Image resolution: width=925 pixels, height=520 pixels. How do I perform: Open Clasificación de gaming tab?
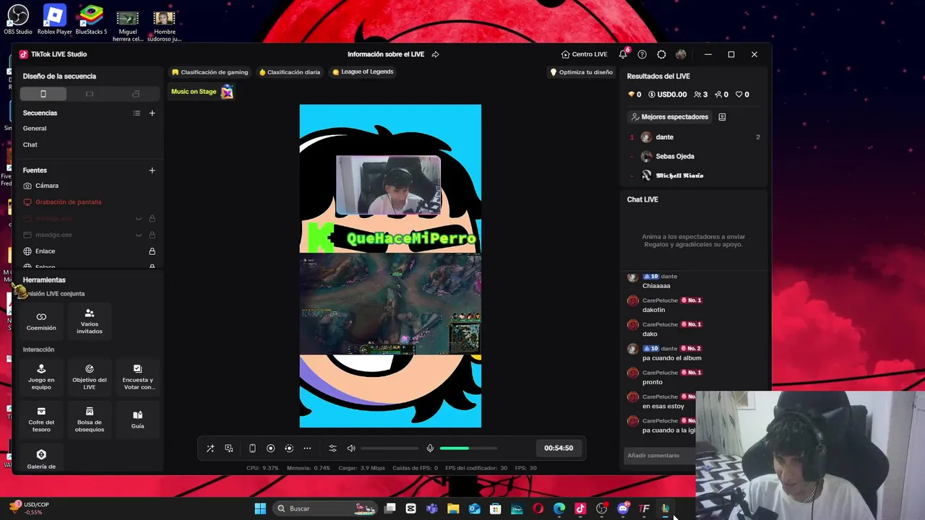coord(210,72)
